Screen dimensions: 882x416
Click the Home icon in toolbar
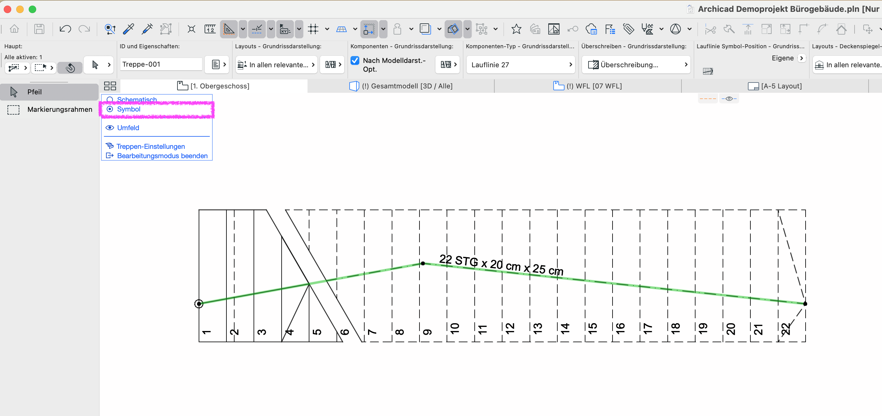tap(14, 29)
